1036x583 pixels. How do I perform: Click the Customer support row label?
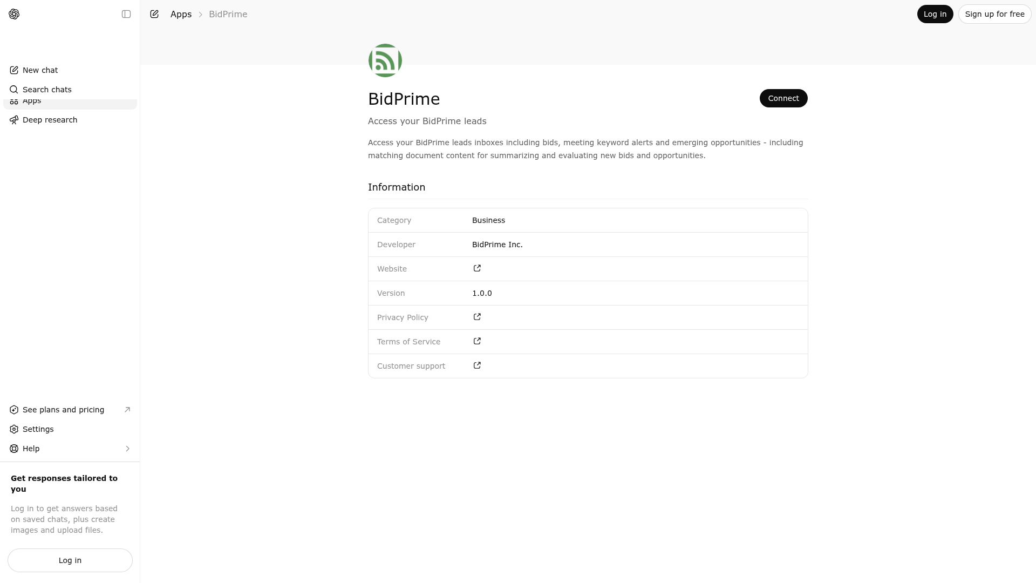(x=411, y=366)
